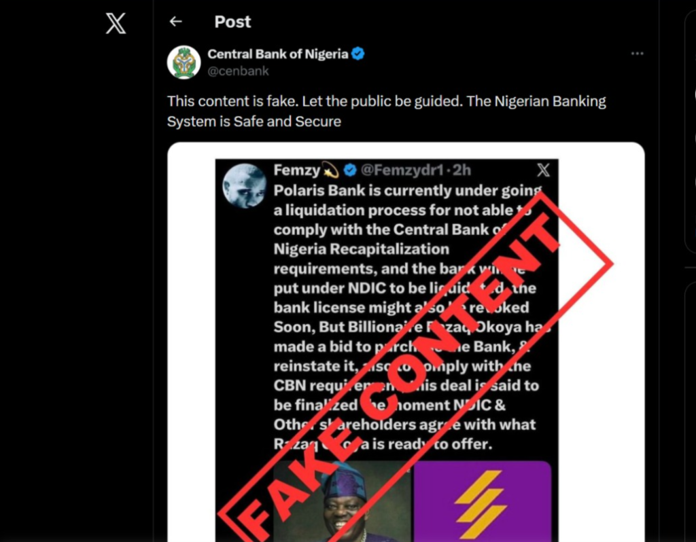Click the X logo inside the embedded screenshot
Viewport: 696px width, 542px height.
click(x=543, y=170)
